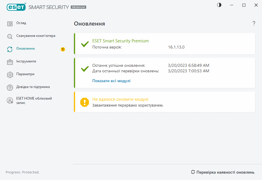The image size is (262, 180).
Task: Open the Сканування комп'ютера menu item
Action: click(x=36, y=36)
